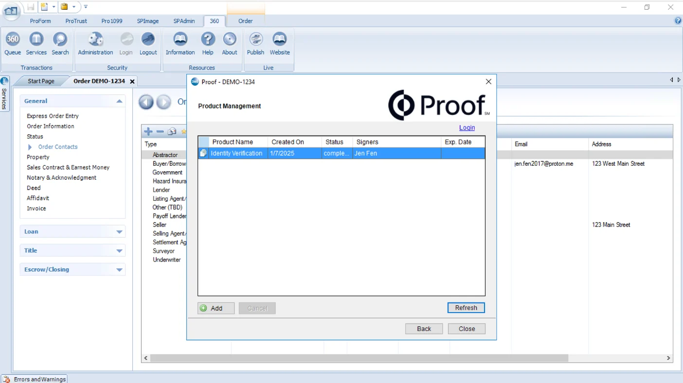Open the new document dropdown arrow

[x=54, y=7]
